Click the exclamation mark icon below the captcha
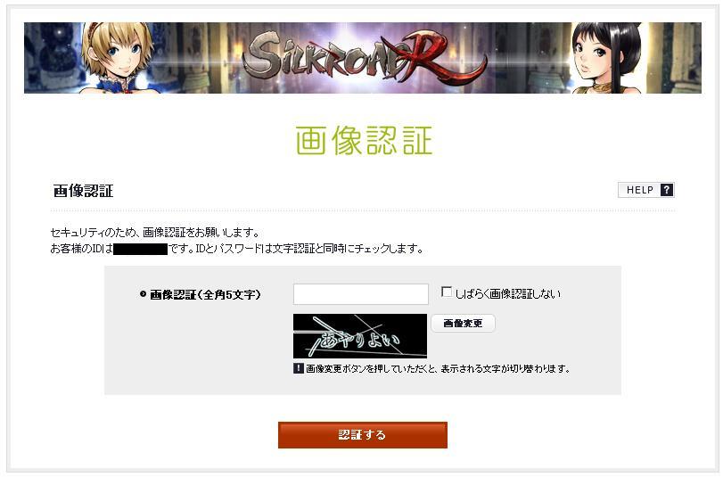 point(299,368)
